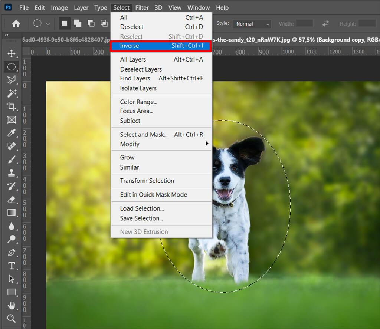Select the Move tool
380x329 pixels.
(12, 53)
